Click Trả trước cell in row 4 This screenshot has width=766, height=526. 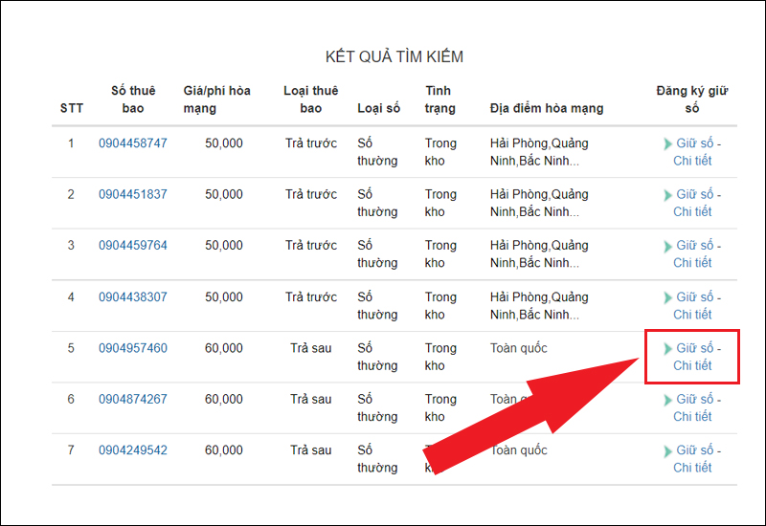point(311,297)
